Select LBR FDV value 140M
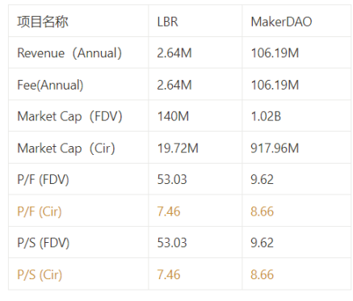 coord(173,117)
